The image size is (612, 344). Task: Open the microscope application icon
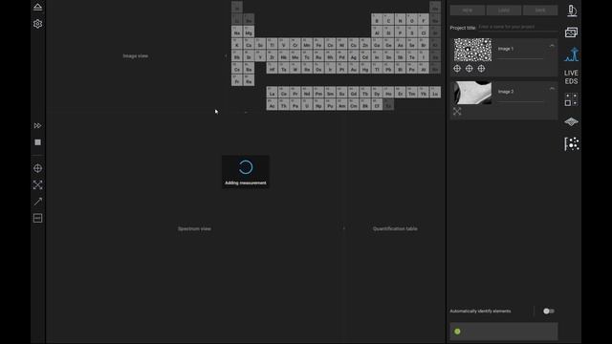(x=572, y=11)
